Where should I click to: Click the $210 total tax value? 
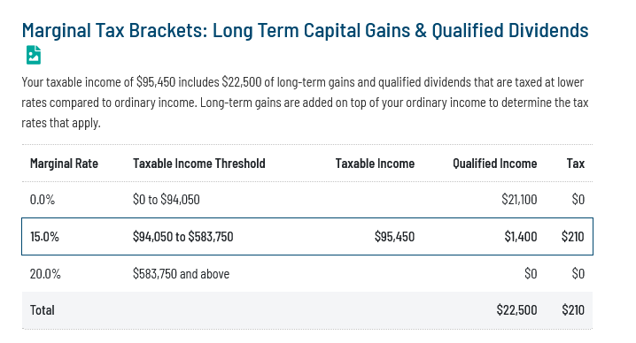pyautogui.click(x=573, y=310)
